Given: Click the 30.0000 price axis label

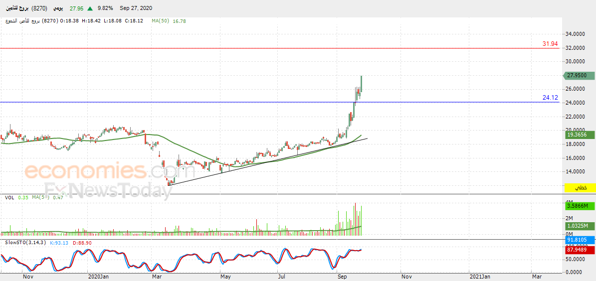Looking at the screenshot, I should point(576,61).
